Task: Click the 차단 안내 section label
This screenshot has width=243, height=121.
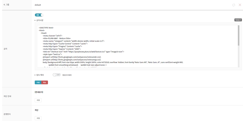Action: pos(7,96)
